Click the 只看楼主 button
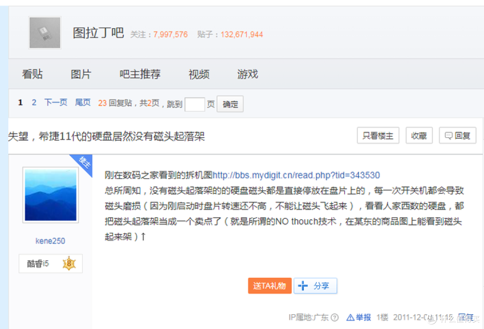This screenshot has height=329, width=484. (x=378, y=135)
